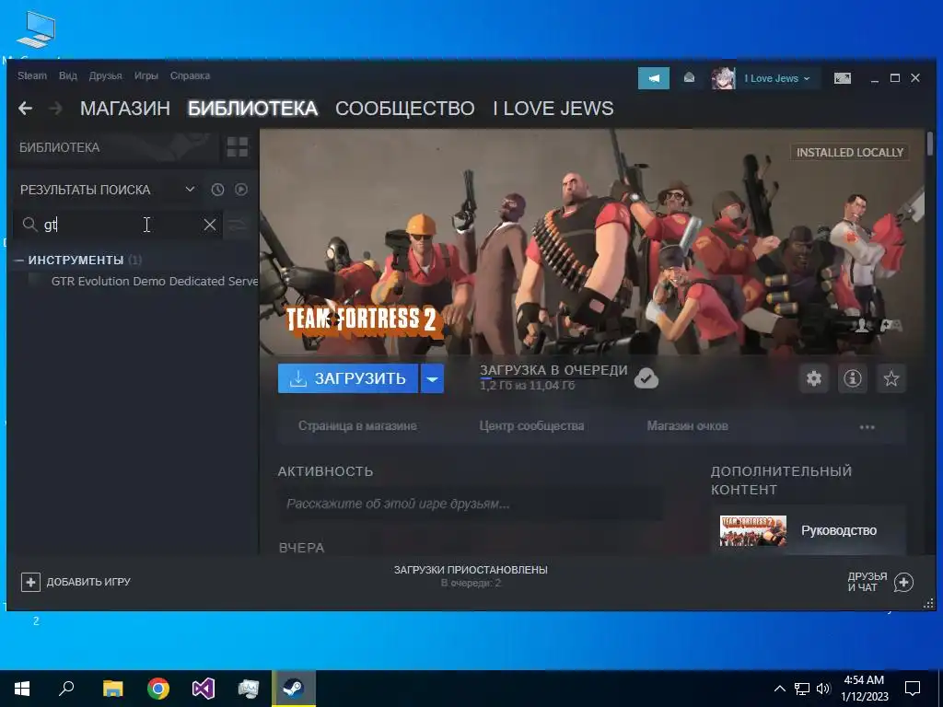Show game information icon
The height and width of the screenshot is (707, 943).
tap(852, 378)
